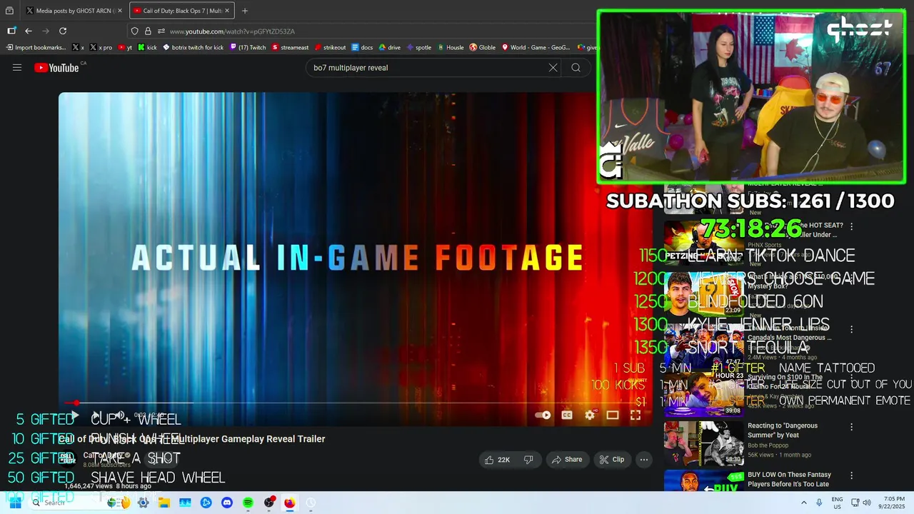The width and height of the screenshot is (914, 514).
Task: Mute the video player volume
Action: click(x=120, y=415)
